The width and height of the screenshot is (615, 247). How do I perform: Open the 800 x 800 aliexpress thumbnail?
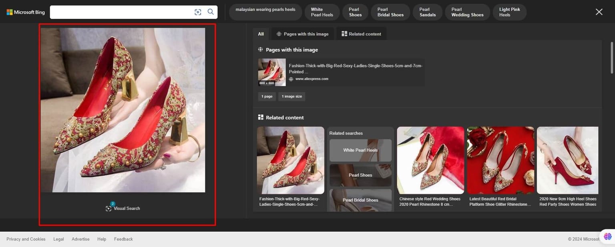tap(272, 72)
